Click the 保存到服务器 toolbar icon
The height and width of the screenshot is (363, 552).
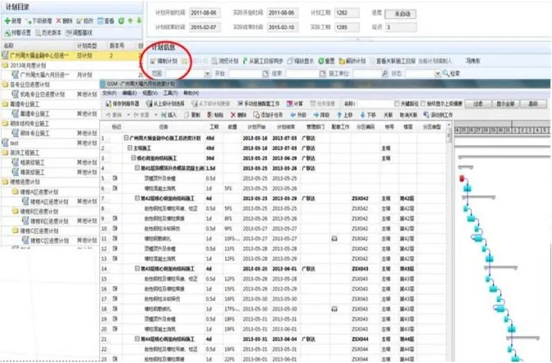click(108, 103)
